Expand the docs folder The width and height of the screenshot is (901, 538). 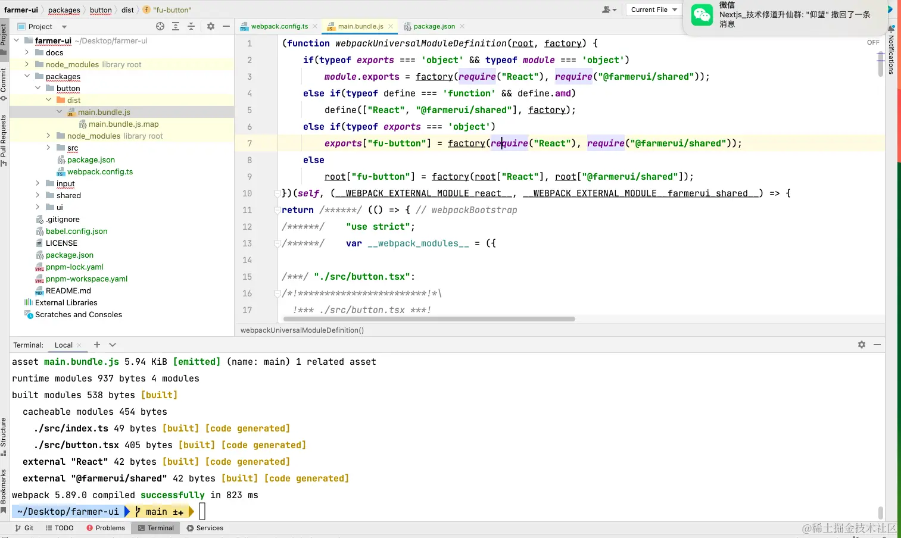pyautogui.click(x=27, y=52)
